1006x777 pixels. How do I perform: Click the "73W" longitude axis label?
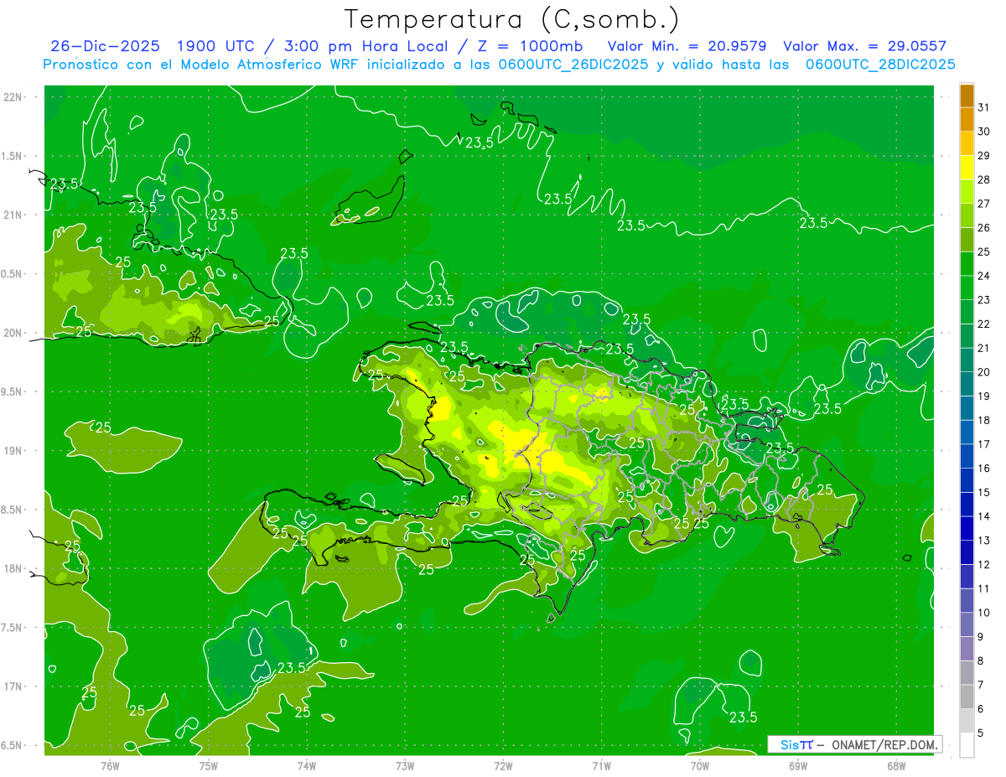point(405,766)
